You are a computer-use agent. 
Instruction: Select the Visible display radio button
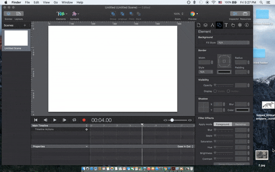point(215,91)
